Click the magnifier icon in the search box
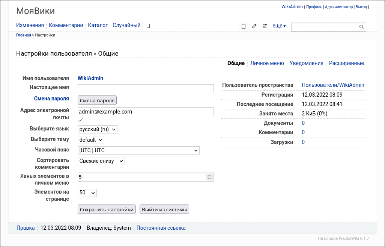Viewport: 385px width, 247px height. point(361,27)
